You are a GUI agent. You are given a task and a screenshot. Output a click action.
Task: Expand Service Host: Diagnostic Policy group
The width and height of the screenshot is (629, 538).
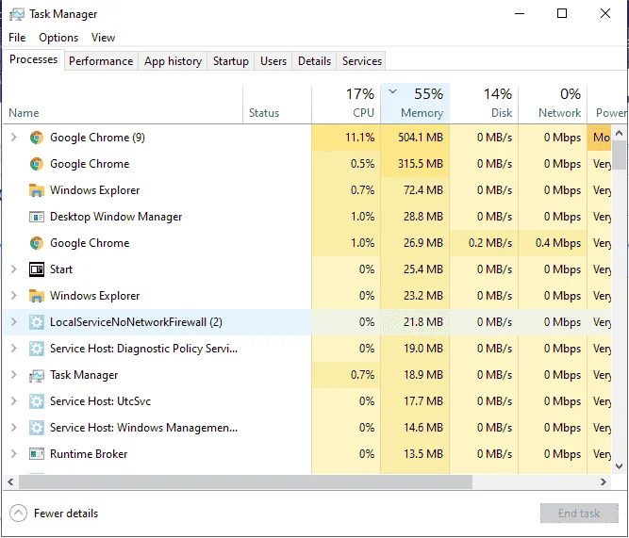14,349
